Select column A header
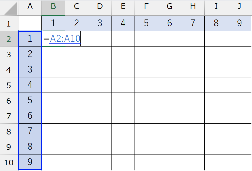The image size is (252, 171). 30,7
